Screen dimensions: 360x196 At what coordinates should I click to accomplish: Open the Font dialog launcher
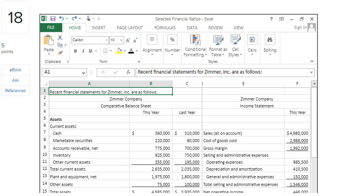[x=139, y=62]
